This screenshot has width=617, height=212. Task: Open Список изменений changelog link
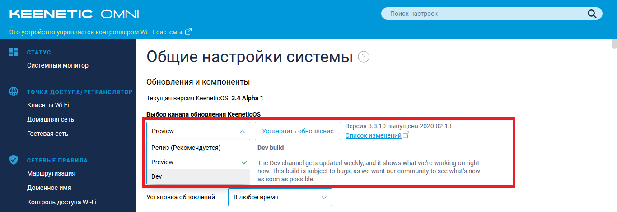click(x=374, y=135)
